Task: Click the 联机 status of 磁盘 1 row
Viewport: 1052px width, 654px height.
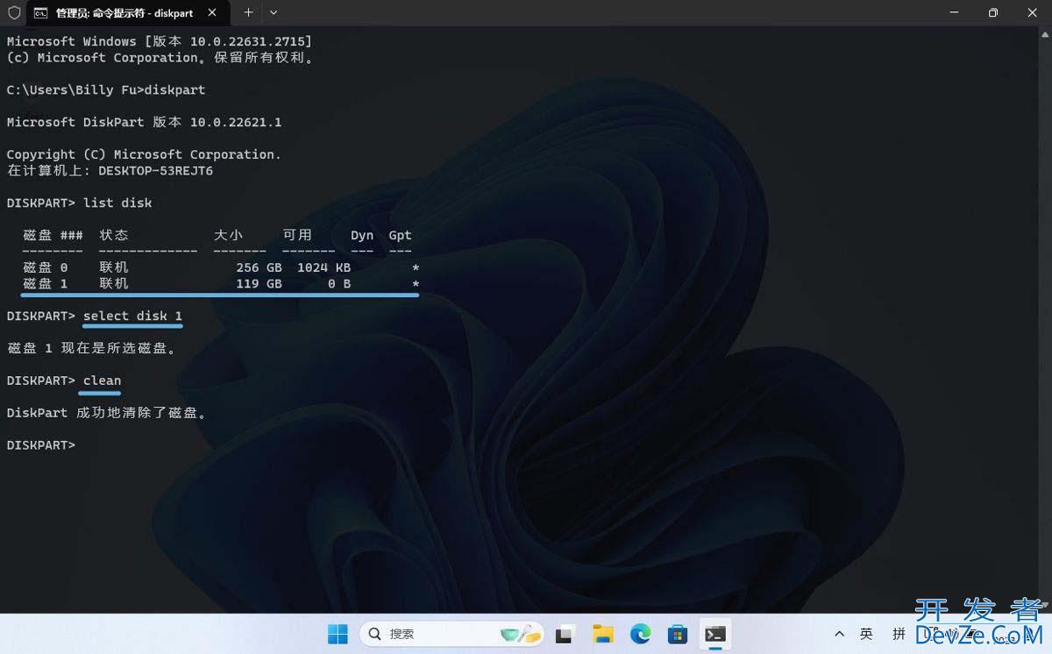Action: pyautogui.click(x=113, y=284)
